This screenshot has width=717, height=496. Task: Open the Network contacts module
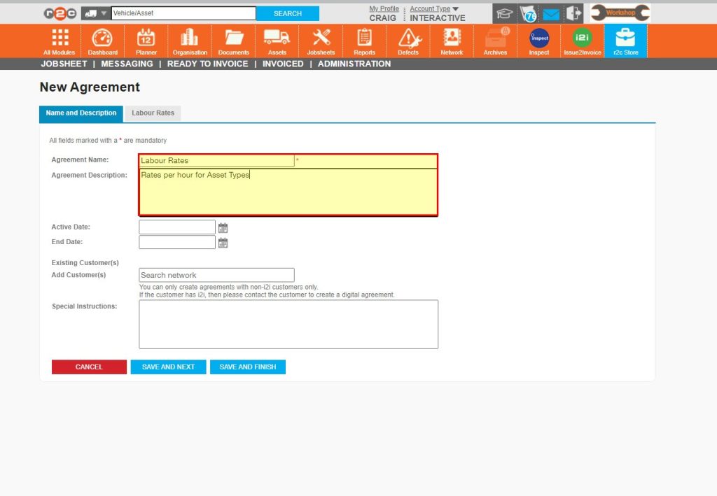452,41
